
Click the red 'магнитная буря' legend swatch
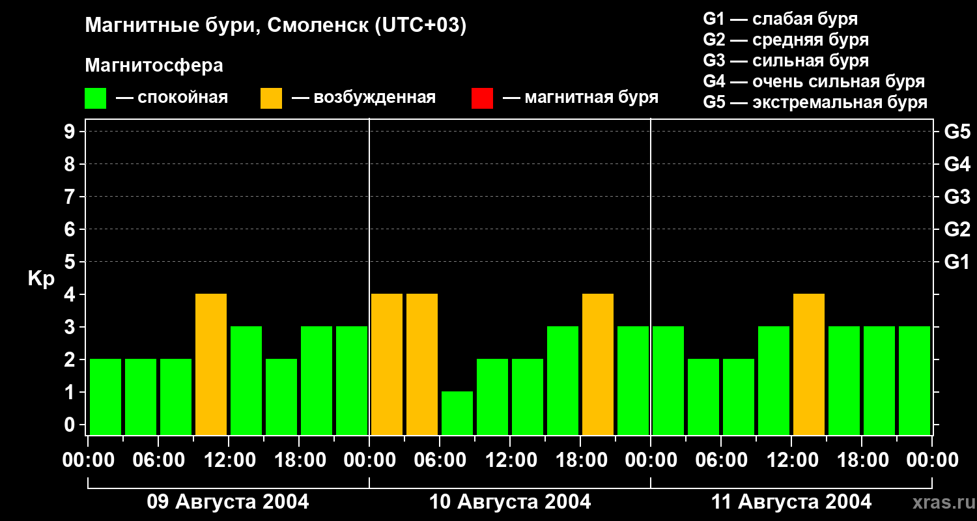482,98
